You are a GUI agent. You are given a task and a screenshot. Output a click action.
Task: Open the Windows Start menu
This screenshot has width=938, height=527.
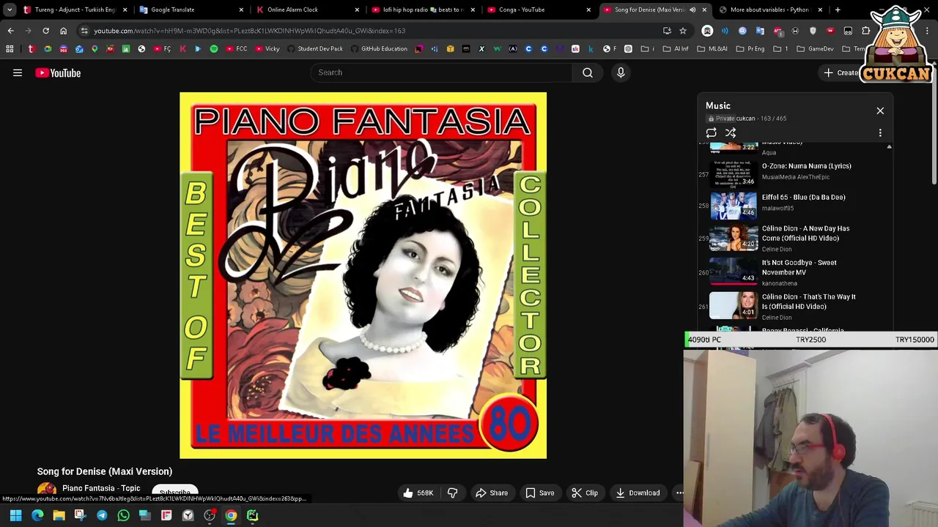15,515
